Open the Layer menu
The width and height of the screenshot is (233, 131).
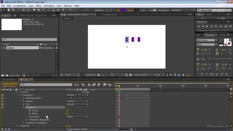(31, 6)
